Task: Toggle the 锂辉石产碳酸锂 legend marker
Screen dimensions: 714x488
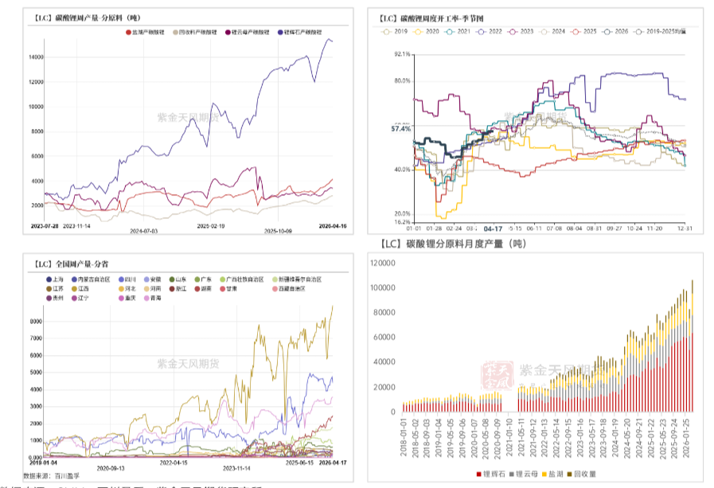Action: [x=280, y=33]
